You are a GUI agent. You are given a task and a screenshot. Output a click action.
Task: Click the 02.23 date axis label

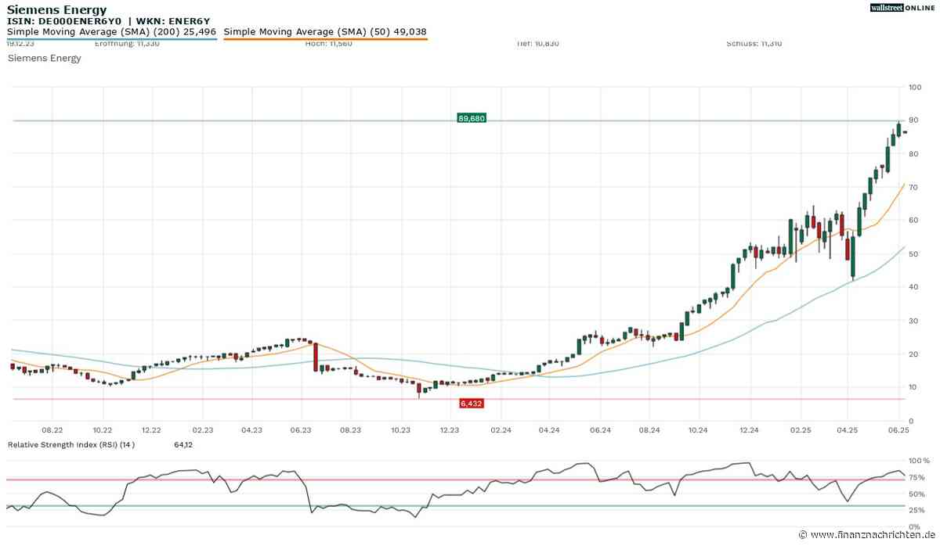point(203,430)
